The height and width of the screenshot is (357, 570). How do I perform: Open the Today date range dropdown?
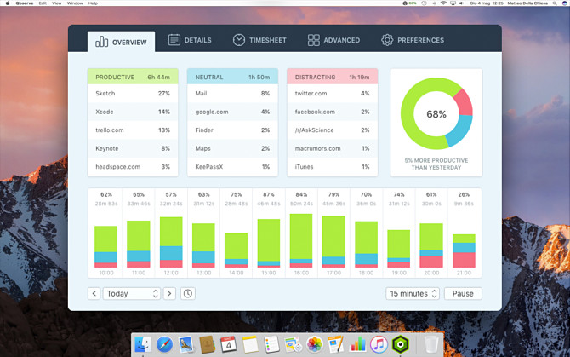[132, 294]
